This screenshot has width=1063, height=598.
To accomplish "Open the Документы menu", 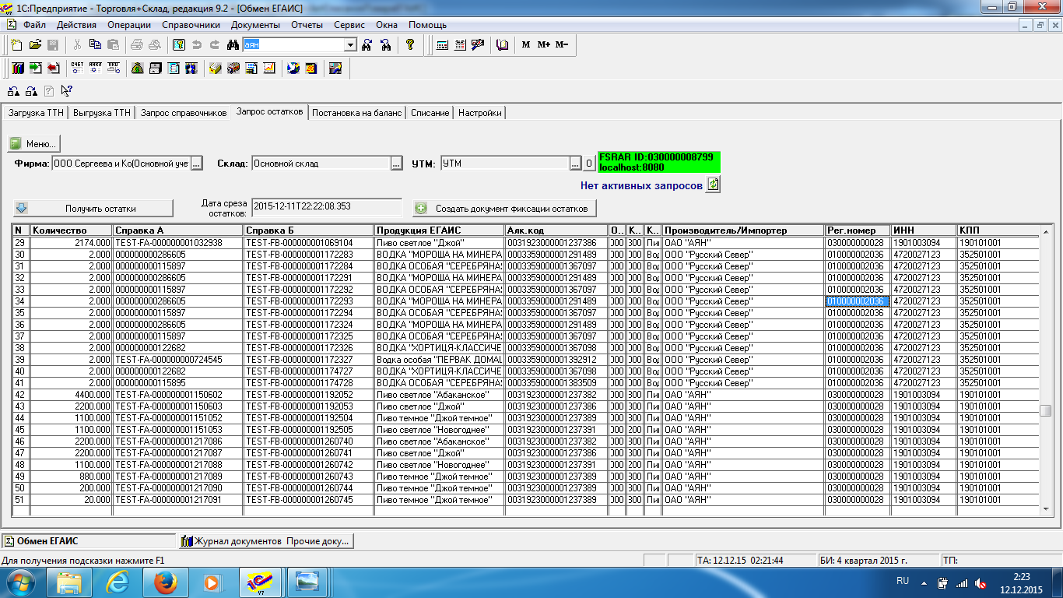I will click(x=255, y=25).
